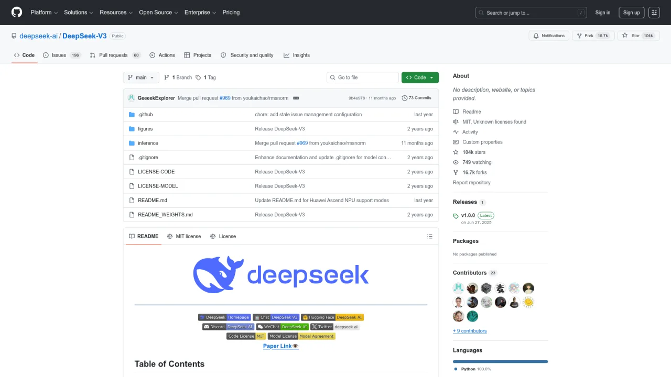Screen dimensions: 671x377
Task: Click the repository icon beside deepseek-ai
Action: [14, 36]
